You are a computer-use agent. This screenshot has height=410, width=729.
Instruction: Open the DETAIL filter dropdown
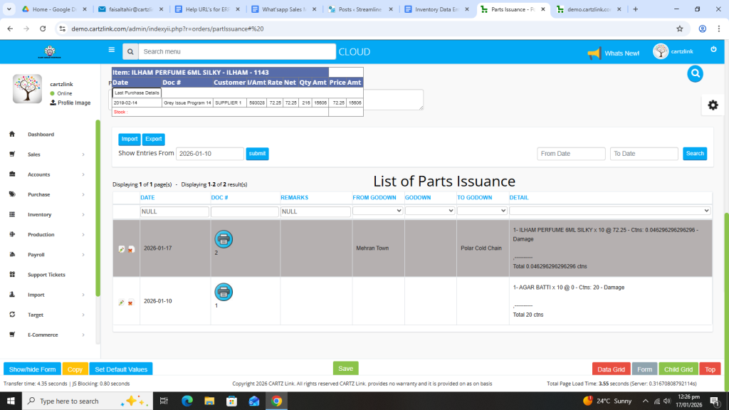pyautogui.click(x=609, y=211)
